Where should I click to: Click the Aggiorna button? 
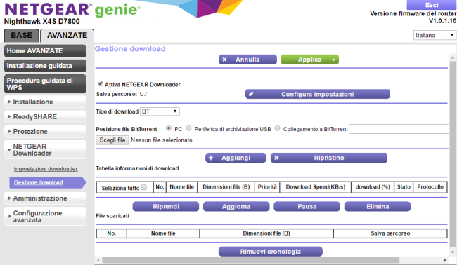236,206
